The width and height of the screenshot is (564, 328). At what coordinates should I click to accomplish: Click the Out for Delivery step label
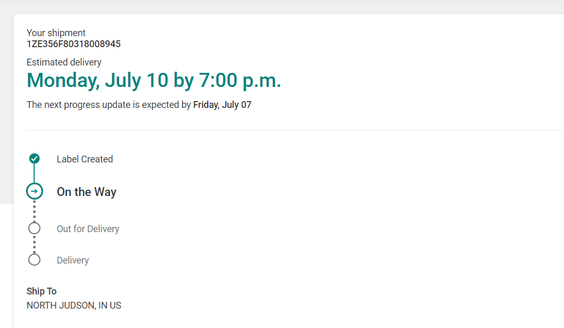[x=88, y=229]
